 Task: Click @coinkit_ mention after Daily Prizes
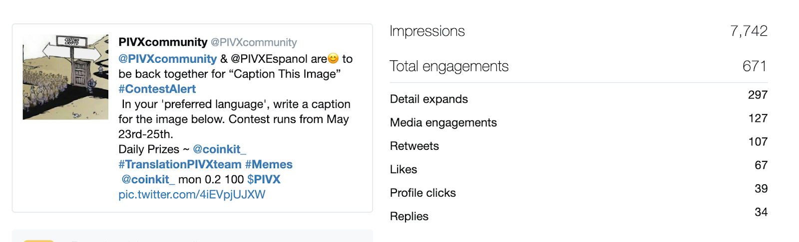(x=219, y=149)
